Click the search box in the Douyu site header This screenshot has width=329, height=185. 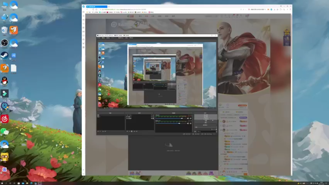coord(211,16)
